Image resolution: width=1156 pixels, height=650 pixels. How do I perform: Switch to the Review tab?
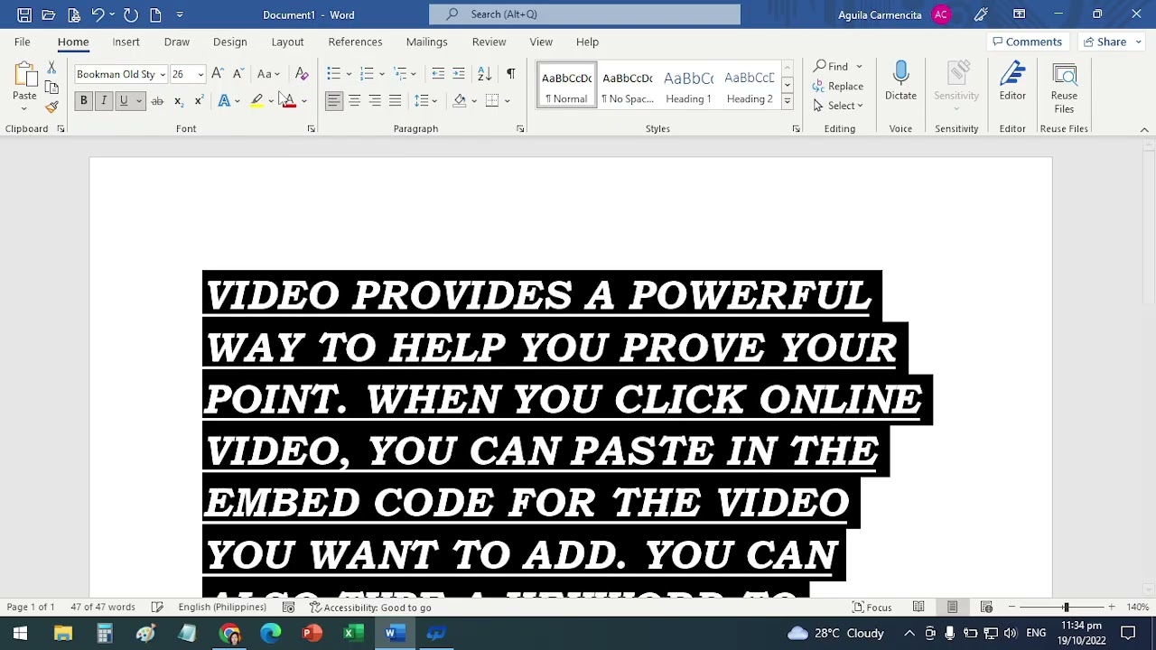point(489,42)
